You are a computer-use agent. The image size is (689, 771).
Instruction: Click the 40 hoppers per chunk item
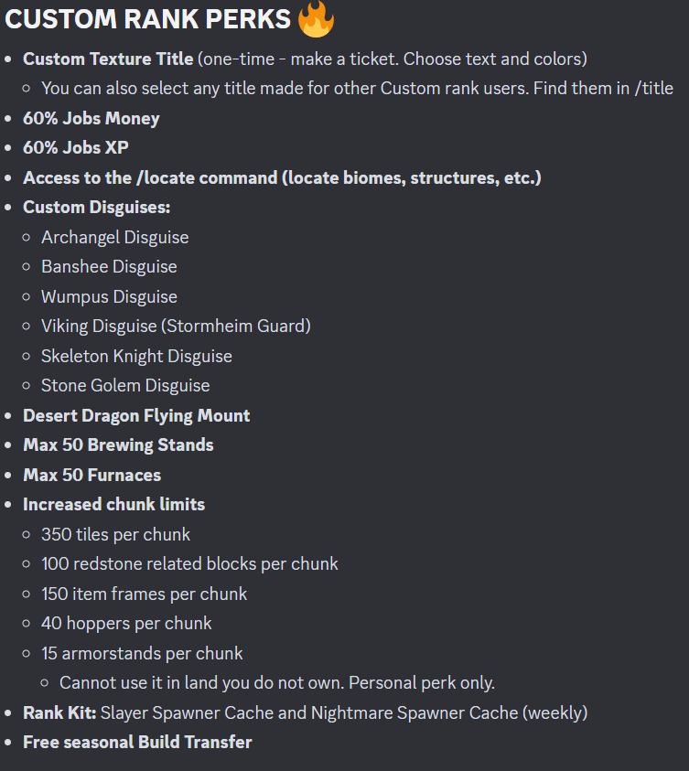click(x=126, y=624)
